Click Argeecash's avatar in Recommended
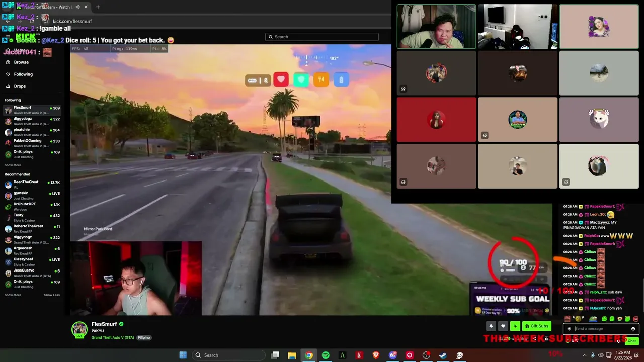The width and height of the screenshot is (644, 362). [x=8, y=251]
